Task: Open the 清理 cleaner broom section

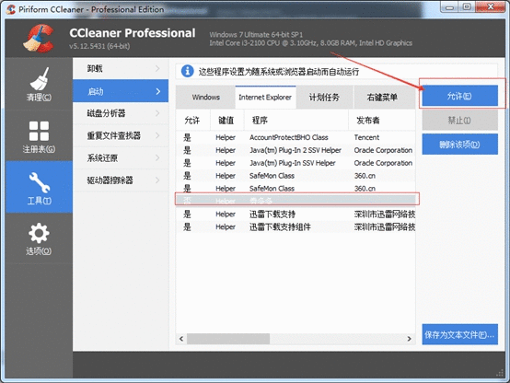Action: click(x=39, y=84)
